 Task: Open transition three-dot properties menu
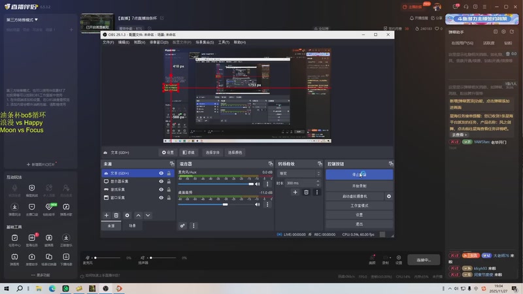pos(317,192)
